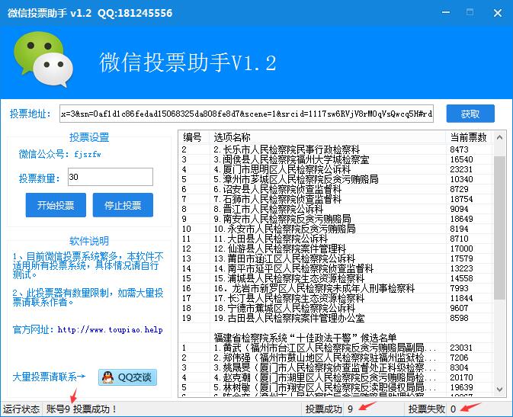
Task: Click the 选项名称 column header
Action: (232, 137)
